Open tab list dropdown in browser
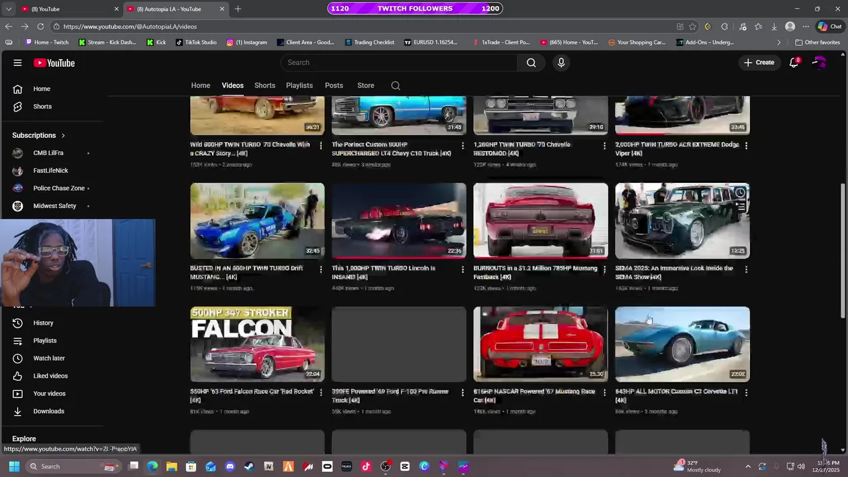The height and width of the screenshot is (477, 848). 9,9
